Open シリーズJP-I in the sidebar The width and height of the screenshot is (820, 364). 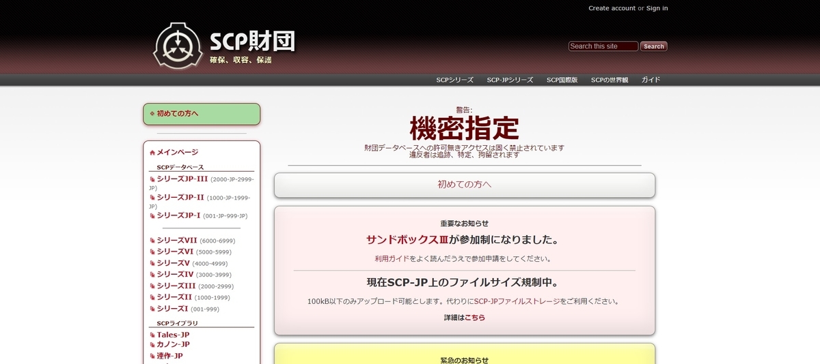click(x=179, y=215)
